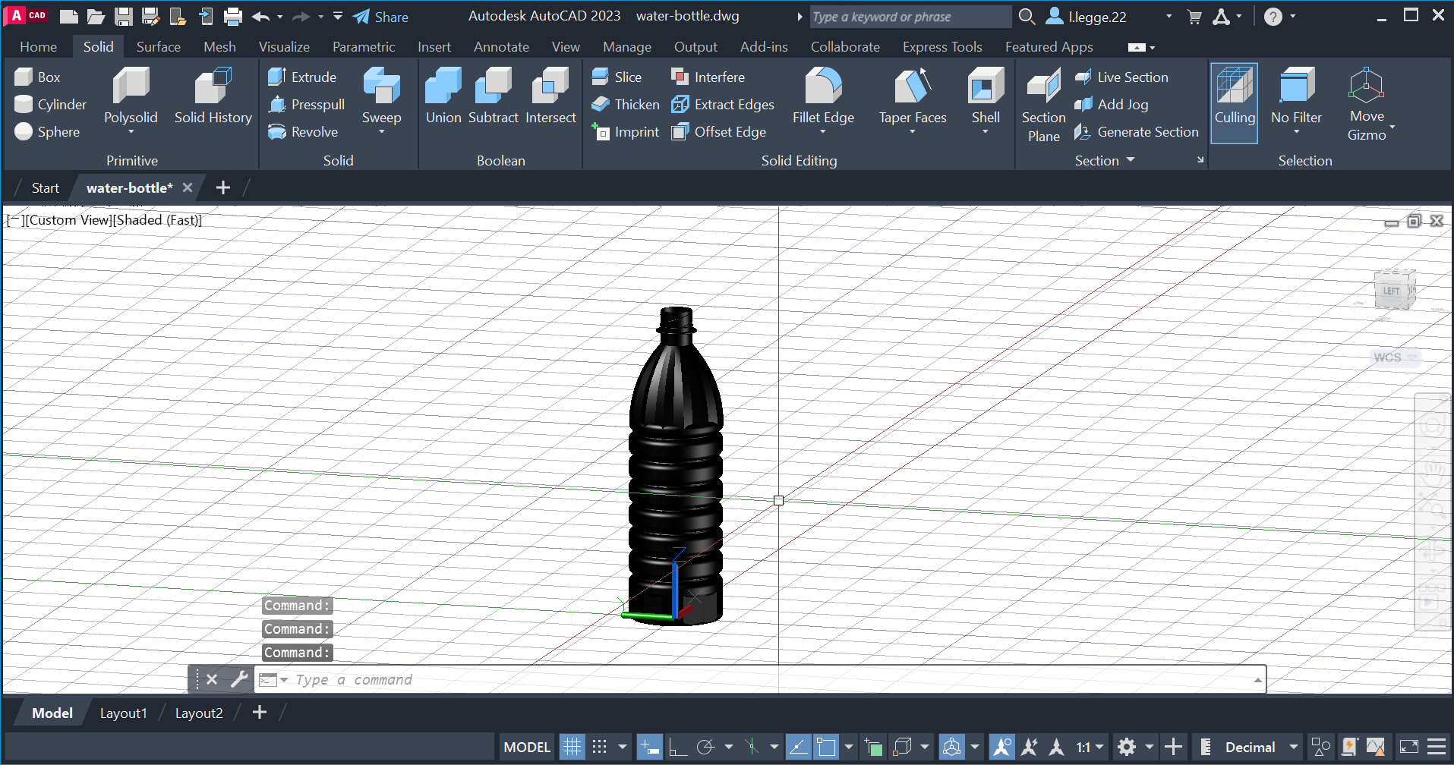Click the ViewCube LEFT face
Viewport: 1454px width, 765px height.
tap(1391, 291)
